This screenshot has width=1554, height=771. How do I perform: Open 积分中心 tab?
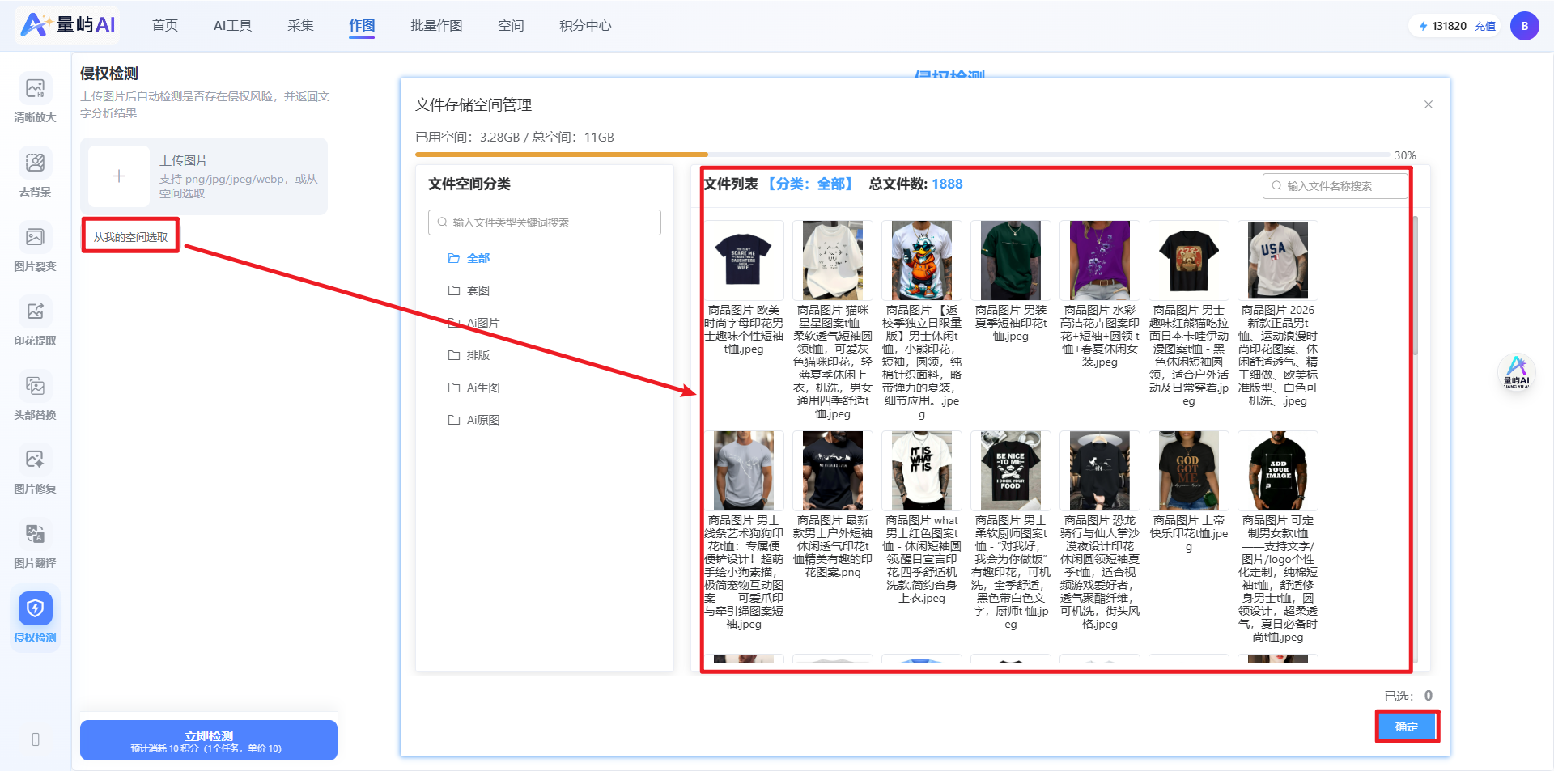585,26
